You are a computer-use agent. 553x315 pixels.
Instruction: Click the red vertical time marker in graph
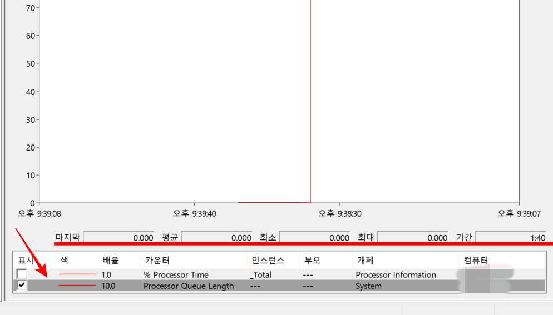pos(310,102)
